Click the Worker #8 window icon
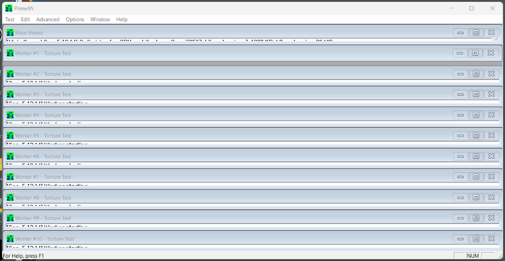The height and width of the screenshot is (261, 505). tap(10, 197)
